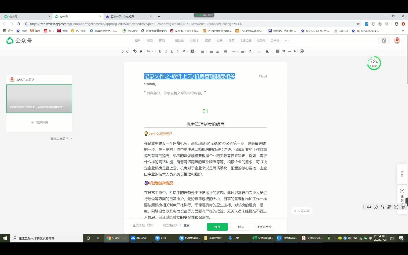Select the article thumbnail in the sidebar
The image size is (408, 255).
tap(39, 99)
